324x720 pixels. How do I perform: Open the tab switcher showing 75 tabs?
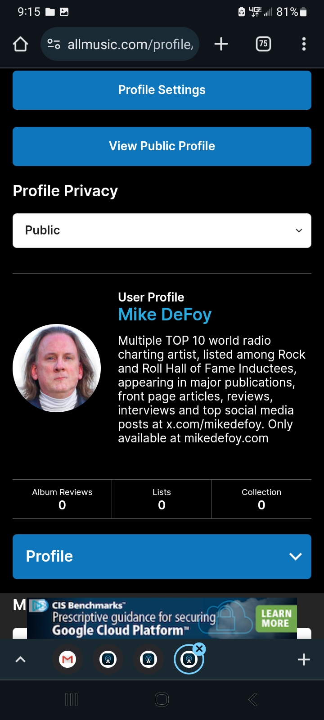tap(263, 44)
